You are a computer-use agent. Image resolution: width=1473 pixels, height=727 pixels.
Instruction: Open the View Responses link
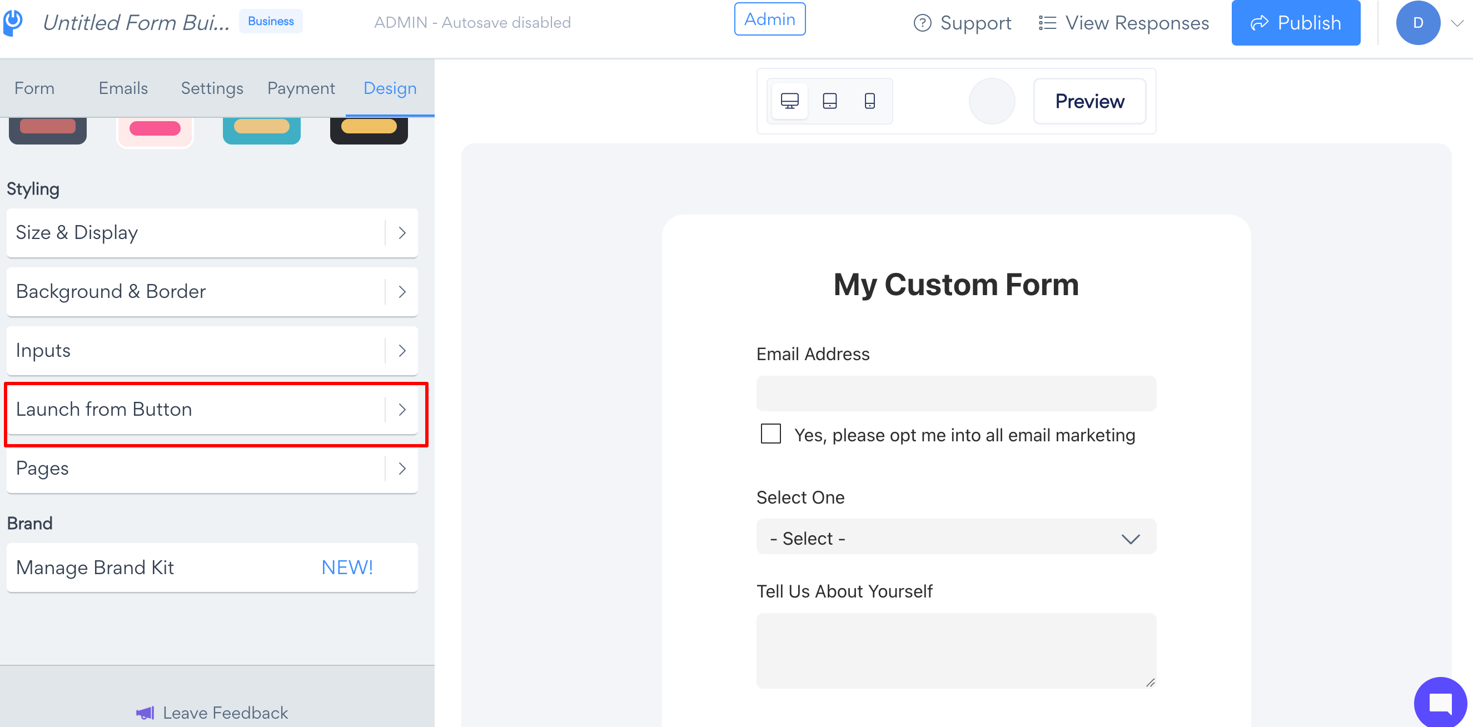(x=1124, y=23)
